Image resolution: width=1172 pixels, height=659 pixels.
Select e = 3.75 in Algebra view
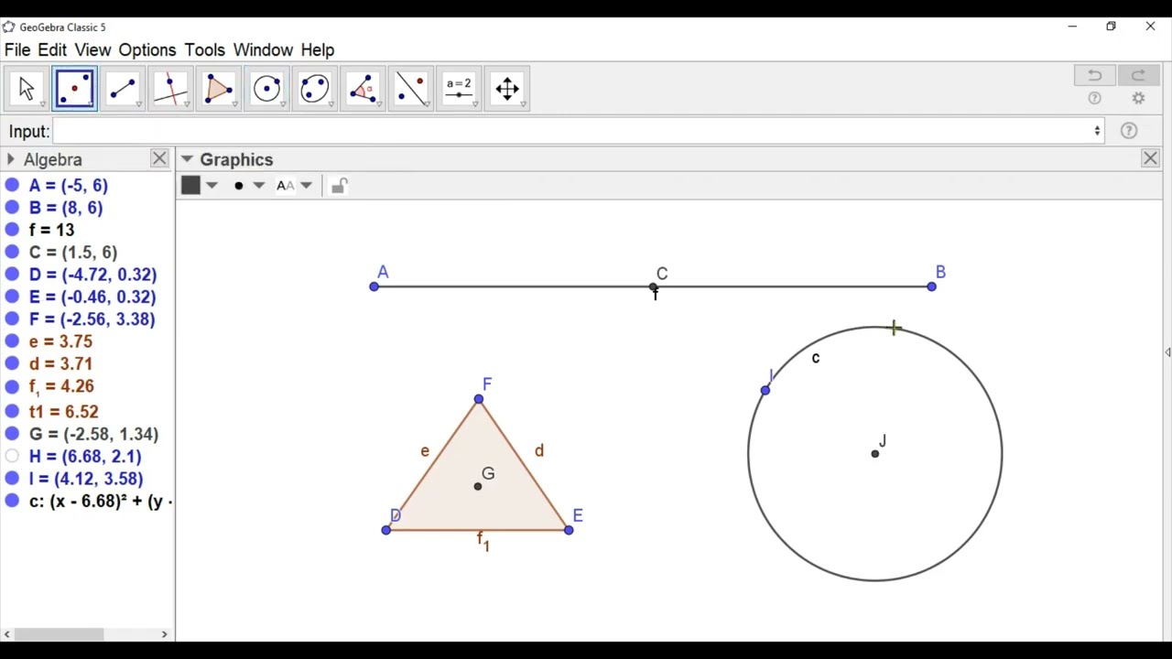tap(60, 341)
